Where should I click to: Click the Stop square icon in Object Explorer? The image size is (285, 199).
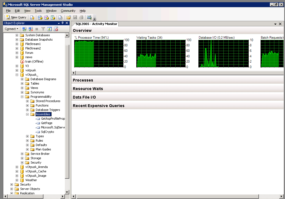[x=37, y=29]
